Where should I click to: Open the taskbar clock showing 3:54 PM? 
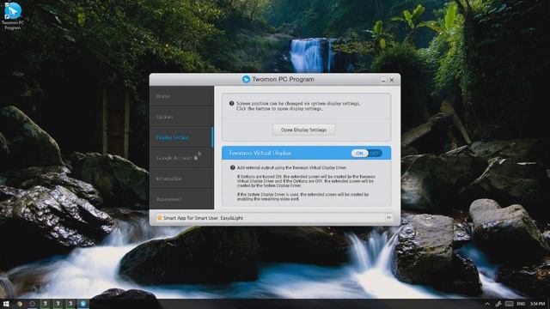pyautogui.click(x=537, y=304)
